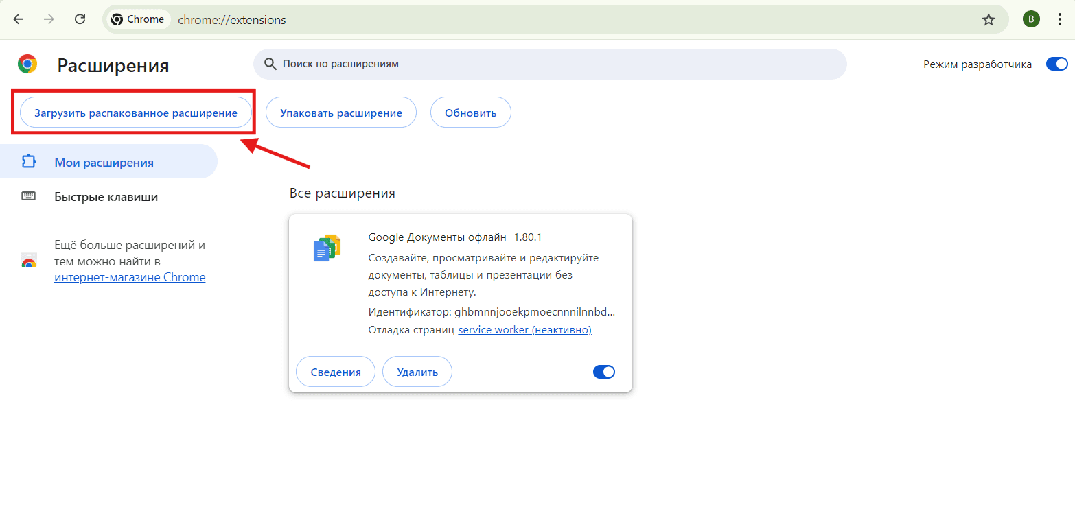Viewport: 1075px width, 509px height.
Task: Click the Chrome logo beside Расширения
Action: (27, 64)
